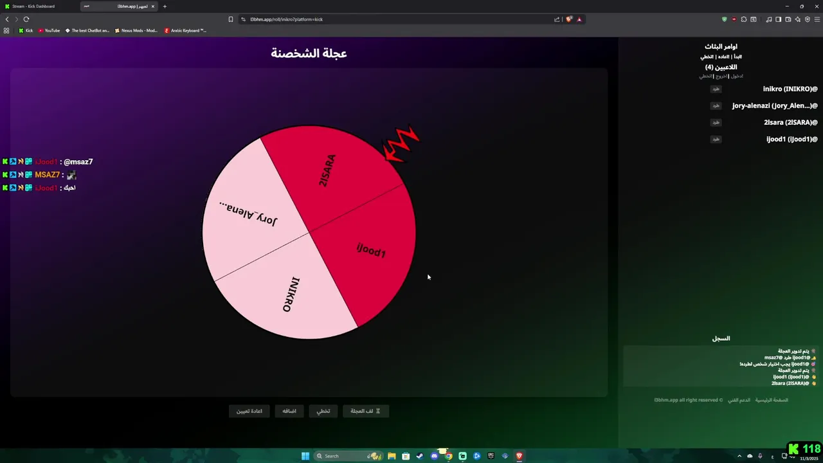Viewport: 823px width, 463px height.
Task: Open Chrome from the taskbar
Action: [448, 456]
